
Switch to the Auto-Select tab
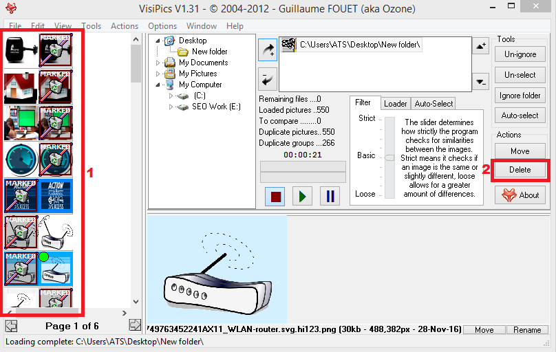pyautogui.click(x=434, y=104)
